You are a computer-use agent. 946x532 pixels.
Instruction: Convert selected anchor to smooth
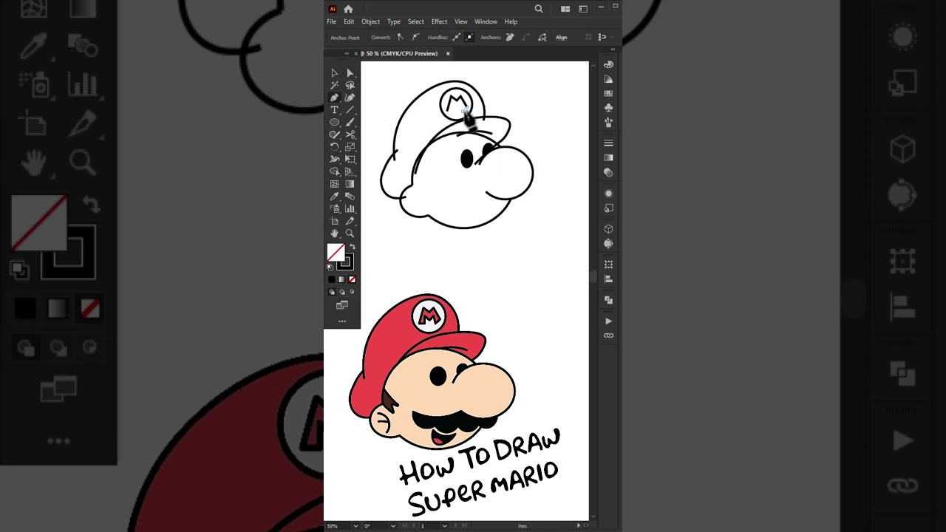pyautogui.click(x=415, y=37)
